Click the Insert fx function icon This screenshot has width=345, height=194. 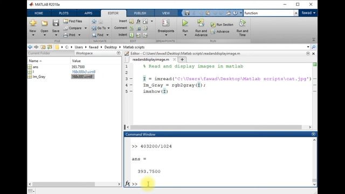click(x=139, y=22)
